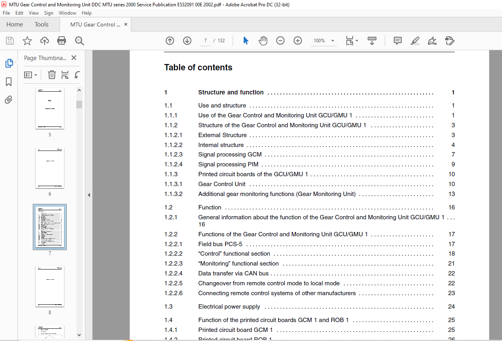502x341 pixels.
Task: Open the Help menu
Action: [86, 13]
